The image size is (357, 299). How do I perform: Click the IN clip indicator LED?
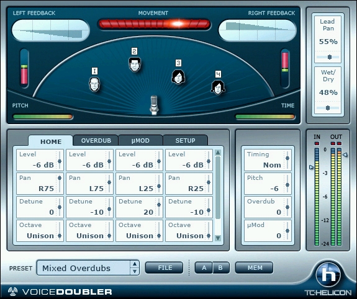(317, 143)
